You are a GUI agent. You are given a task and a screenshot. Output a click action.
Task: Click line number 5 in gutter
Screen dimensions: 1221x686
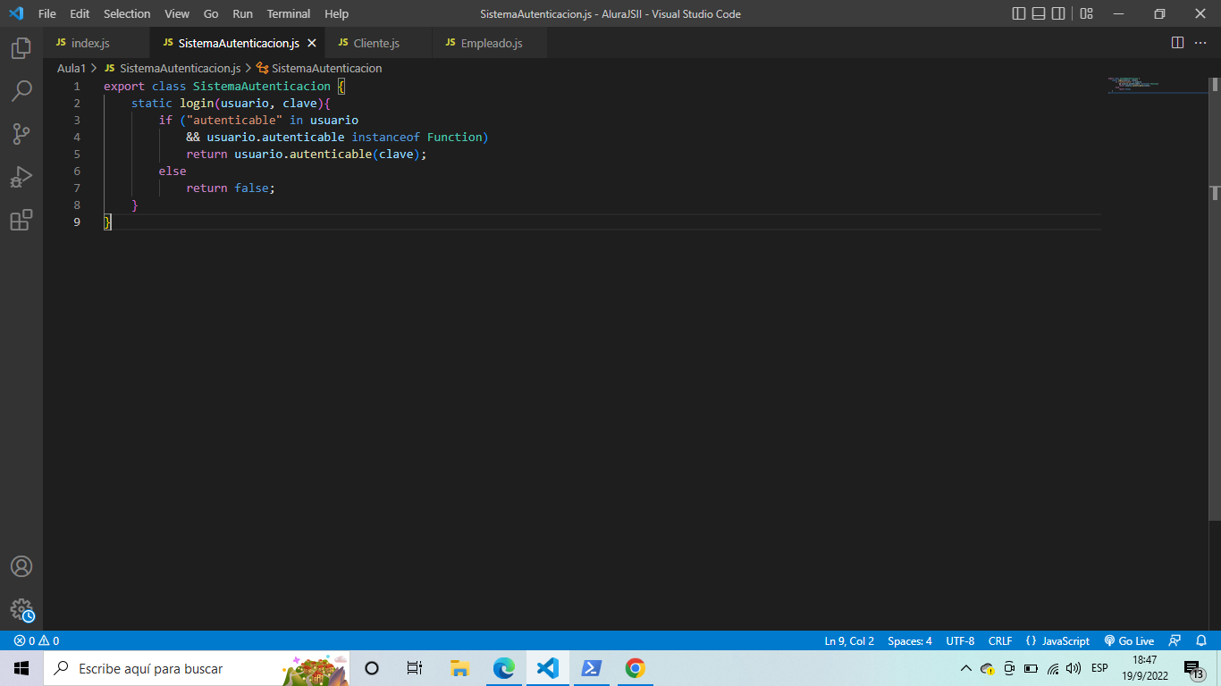pos(77,154)
